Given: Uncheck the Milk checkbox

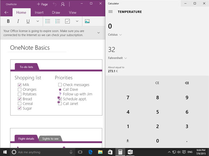Looking at the screenshot, I should tap(20, 85).
